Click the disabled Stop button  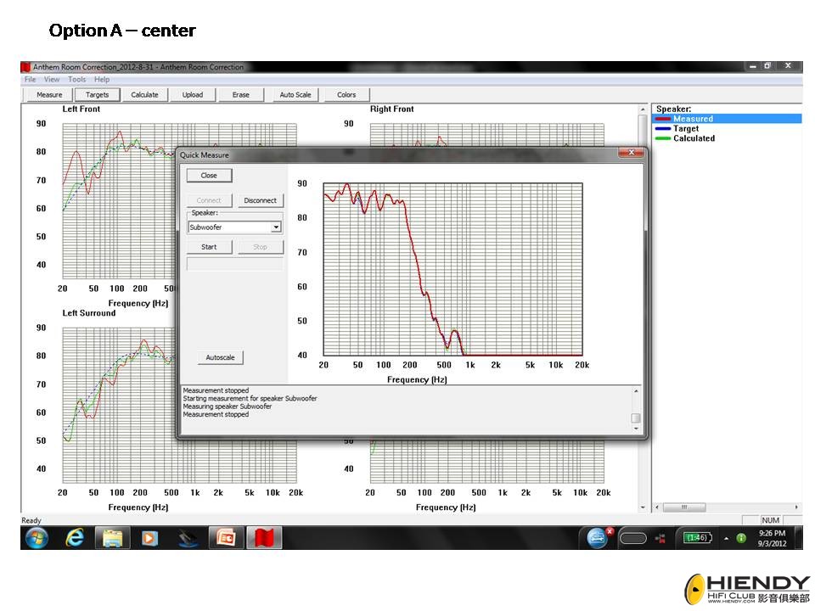tap(260, 247)
